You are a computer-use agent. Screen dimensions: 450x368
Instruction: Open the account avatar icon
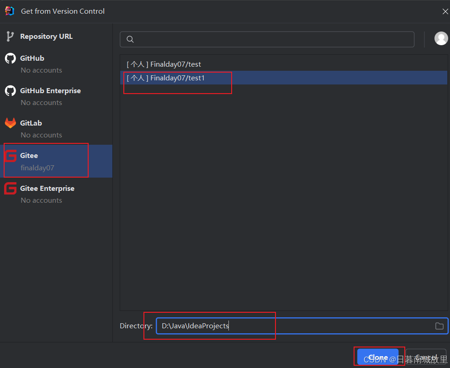[441, 39]
